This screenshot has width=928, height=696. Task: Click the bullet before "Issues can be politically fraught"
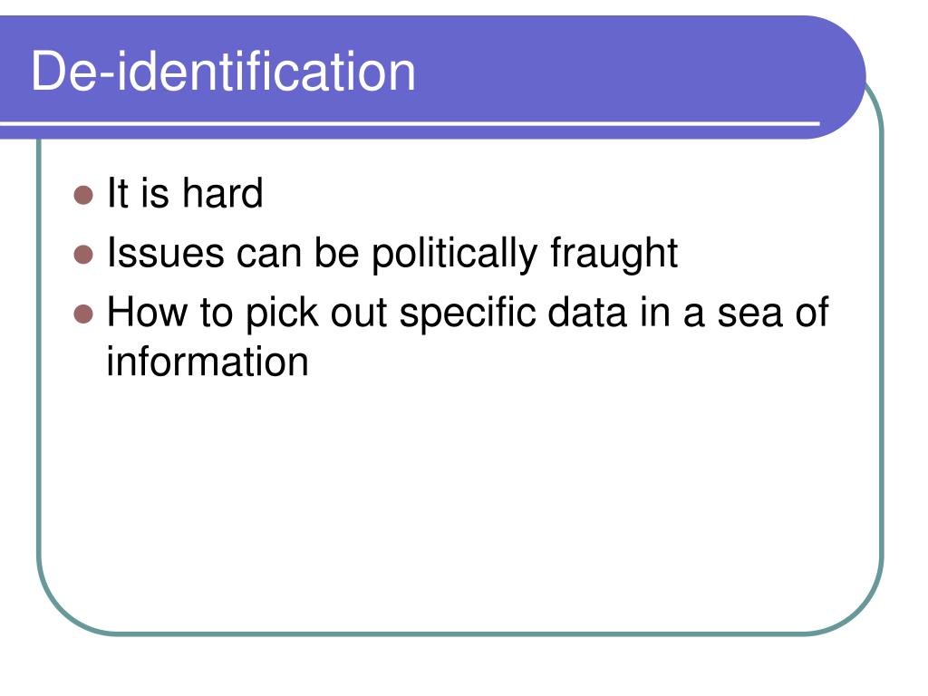83,255
